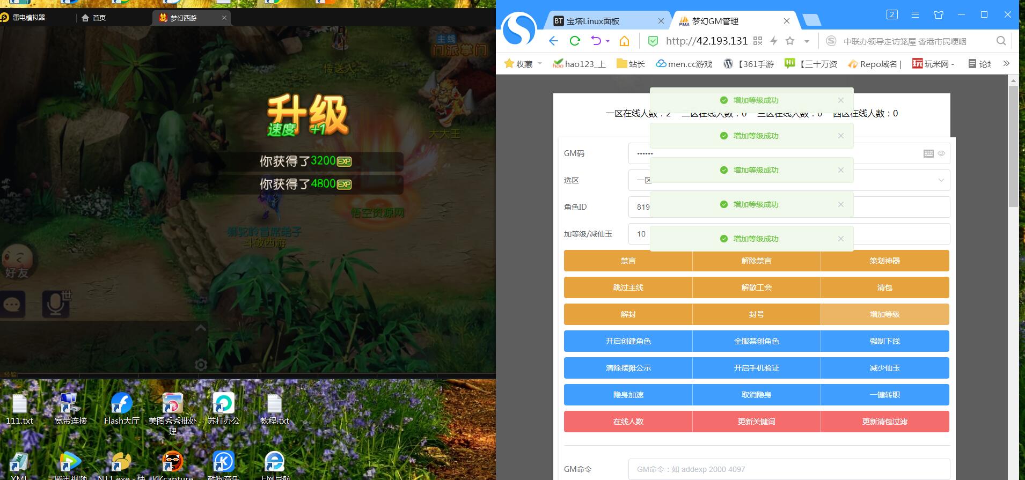Click the browser back arrow
This screenshot has height=480, width=1025.
click(x=554, y=41)
